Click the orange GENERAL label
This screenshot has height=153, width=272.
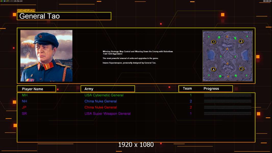click(x=26, y=10)
